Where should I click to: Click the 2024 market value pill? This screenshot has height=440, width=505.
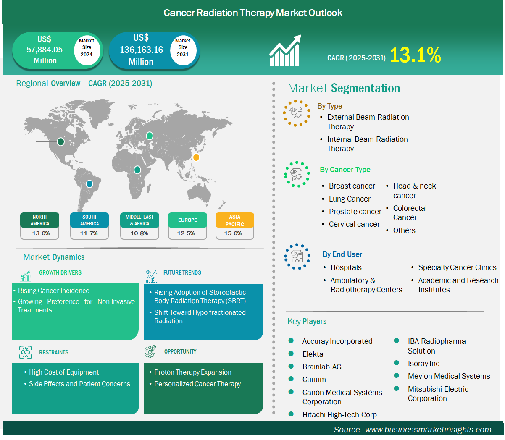coord(58,50)
